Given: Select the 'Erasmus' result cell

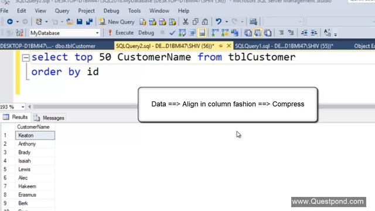Looking at the screenshot, I should 35,195.
